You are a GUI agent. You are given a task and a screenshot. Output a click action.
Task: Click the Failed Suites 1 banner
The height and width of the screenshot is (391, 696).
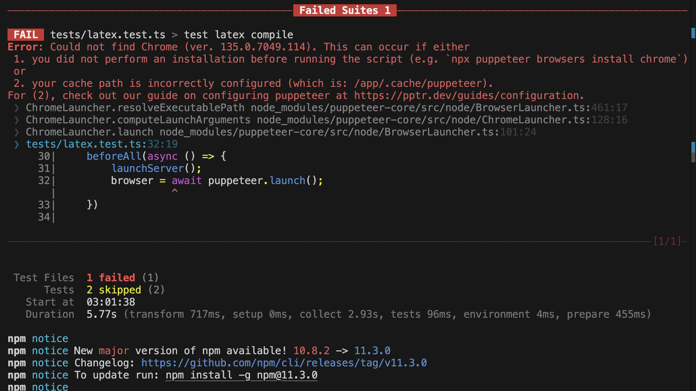click(344, 10)
